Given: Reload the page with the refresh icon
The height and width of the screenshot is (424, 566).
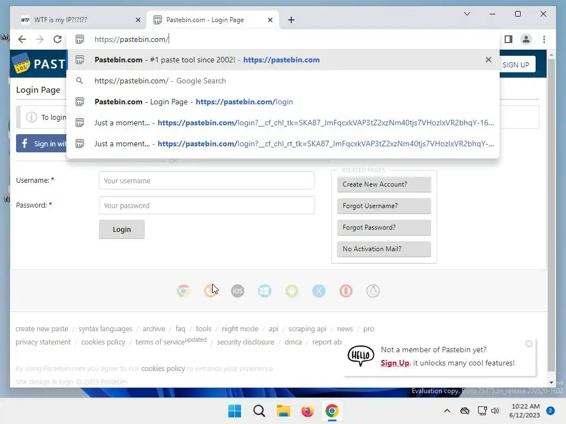Looking at the screenshot, I should coord(57,39).
